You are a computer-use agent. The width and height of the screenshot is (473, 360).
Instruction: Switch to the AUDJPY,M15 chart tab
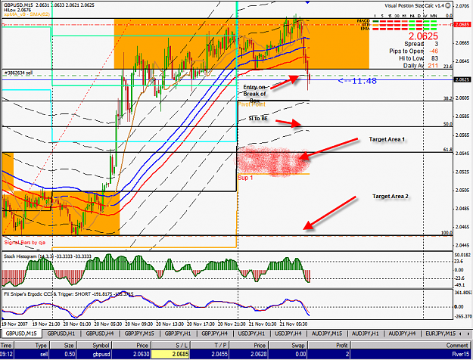327,334
